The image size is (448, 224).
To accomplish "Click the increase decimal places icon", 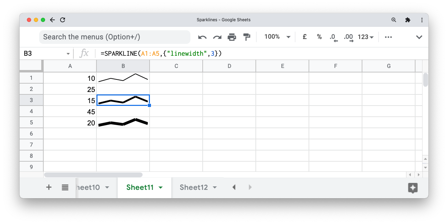I will coord(348,37).
